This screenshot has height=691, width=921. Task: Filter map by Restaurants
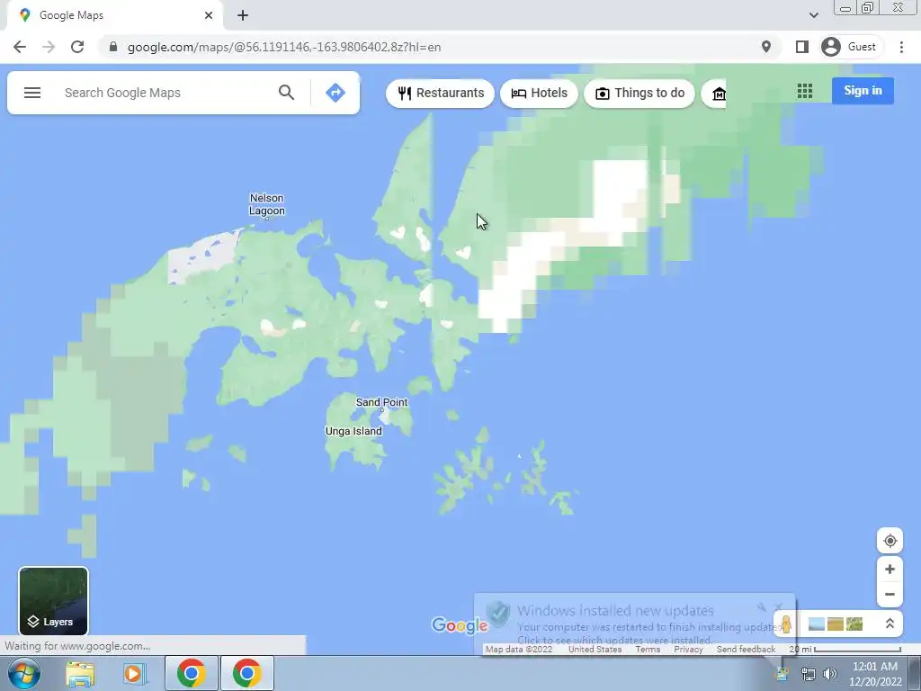pos(440,93)
